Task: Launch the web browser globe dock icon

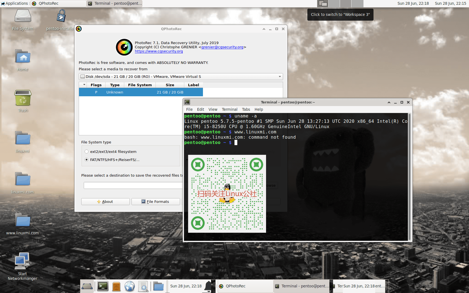Action: coord(130,286)
